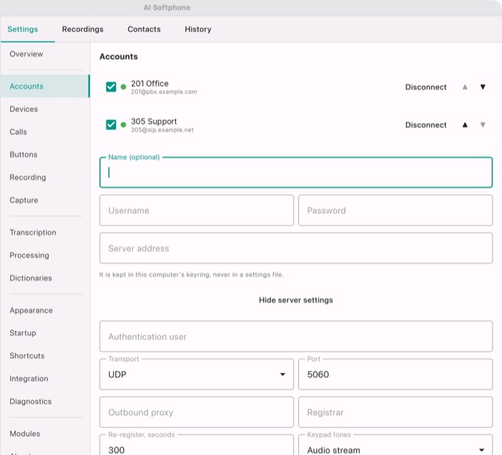
Task: Click green status dot of 305 Support
Action: pyautogui.click(x=123, y=125)
